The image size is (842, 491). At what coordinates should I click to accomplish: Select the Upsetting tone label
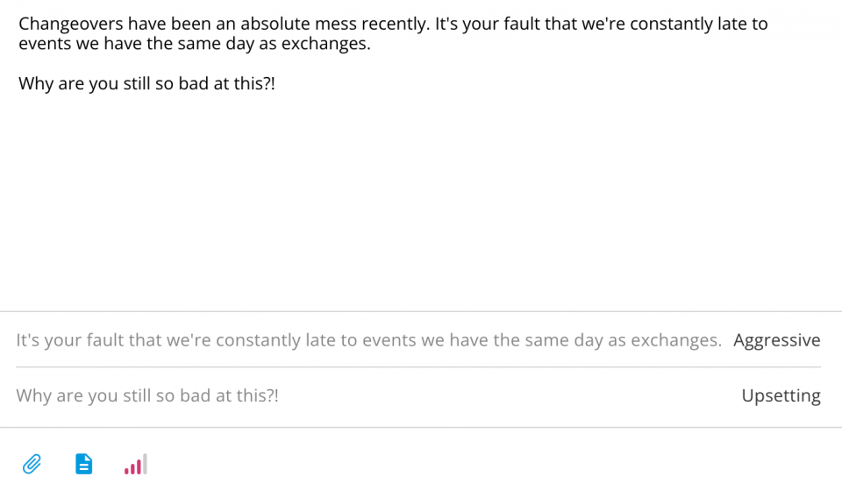781,395
